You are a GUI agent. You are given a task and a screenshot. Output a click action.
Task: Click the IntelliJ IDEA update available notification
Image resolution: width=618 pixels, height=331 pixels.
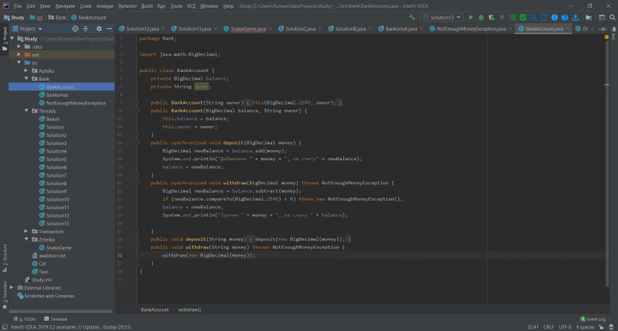[x=70, y=327]
